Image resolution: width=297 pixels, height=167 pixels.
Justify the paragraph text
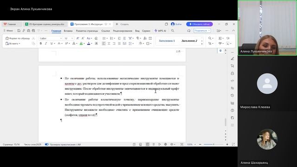119,44
